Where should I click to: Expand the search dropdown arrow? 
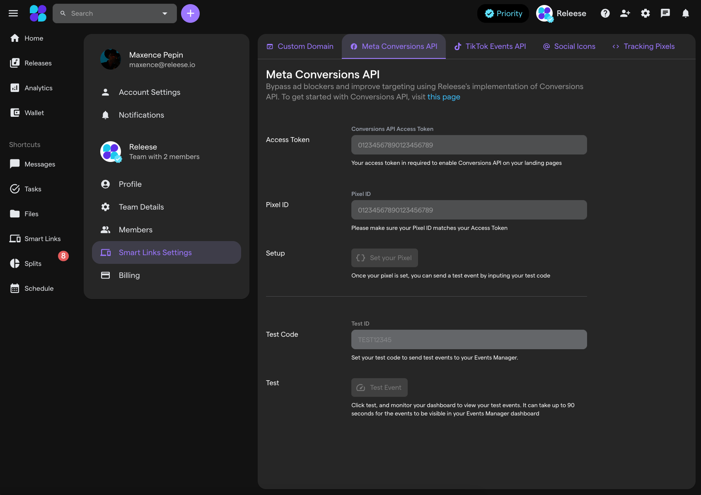coord(165,13)
